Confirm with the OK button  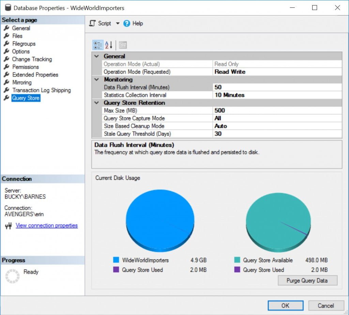[285, 306]
